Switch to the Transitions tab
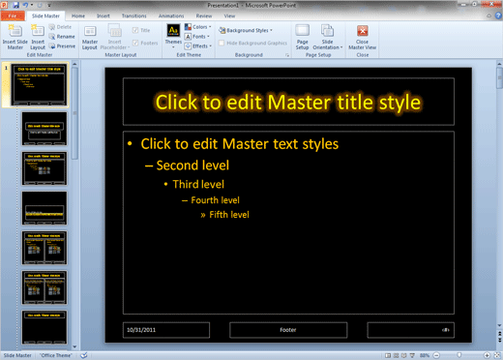The width and height of the screenshot is (503, 360). coord(133,15)
